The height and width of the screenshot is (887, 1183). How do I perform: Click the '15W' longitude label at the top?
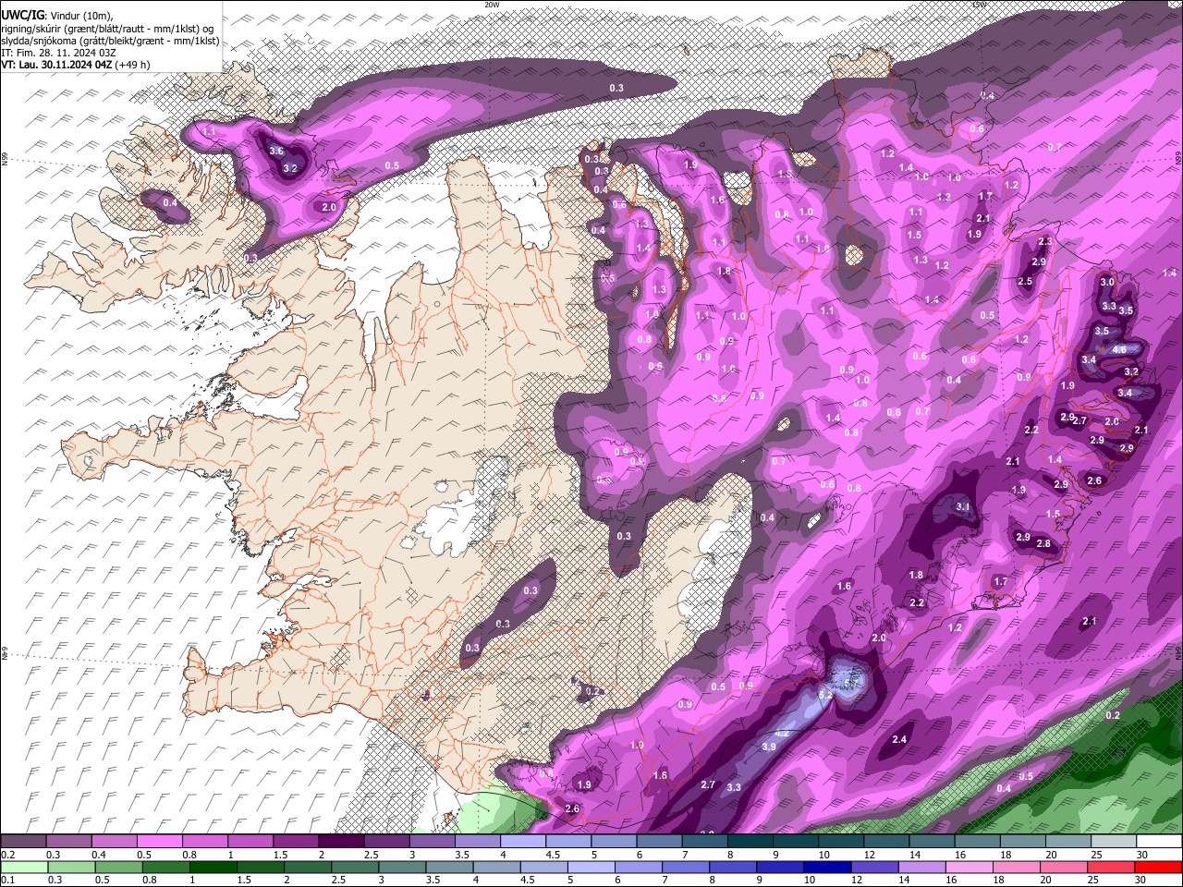980,5
